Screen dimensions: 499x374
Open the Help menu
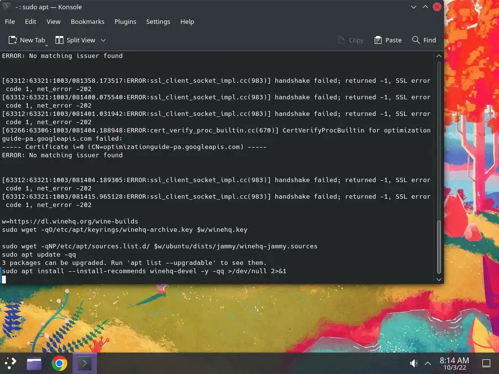[x=187, y=21]
